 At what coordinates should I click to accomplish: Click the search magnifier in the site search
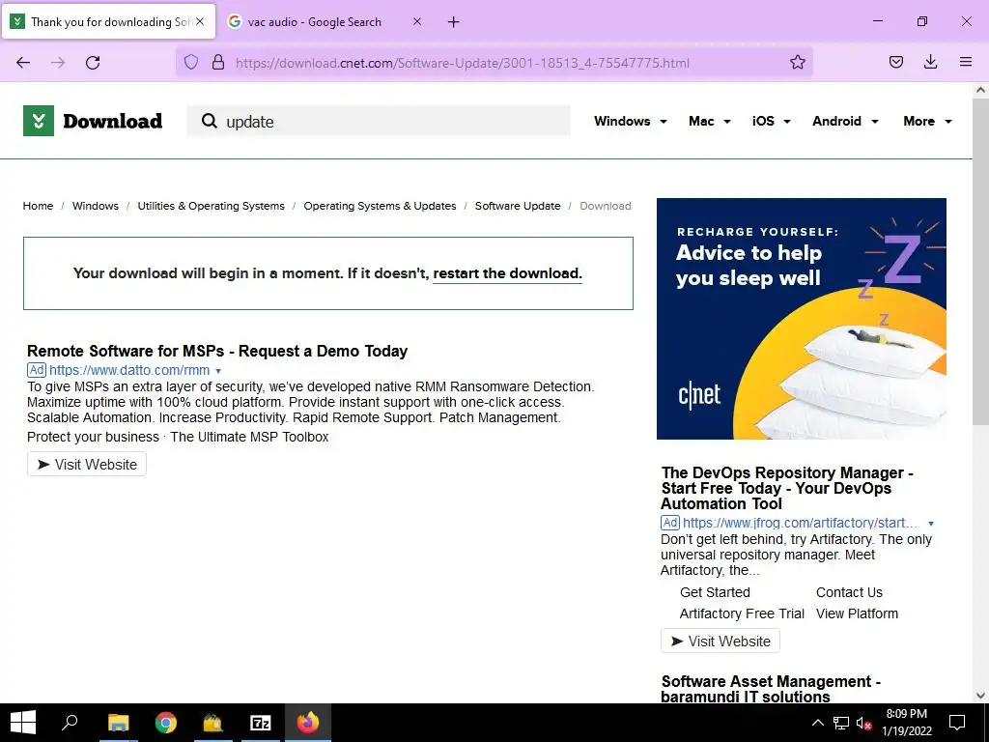click(210, 121)
